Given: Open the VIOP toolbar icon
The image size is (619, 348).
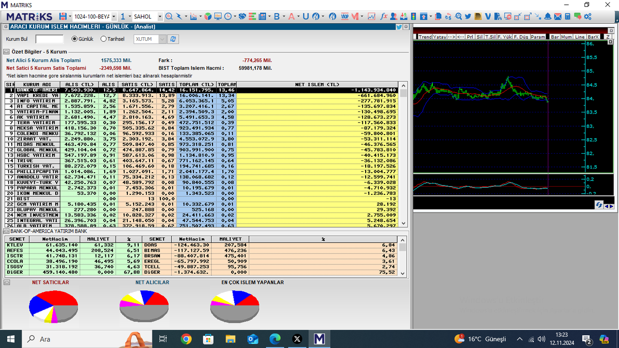Looking at the screenshot, I should coord(345,16).
